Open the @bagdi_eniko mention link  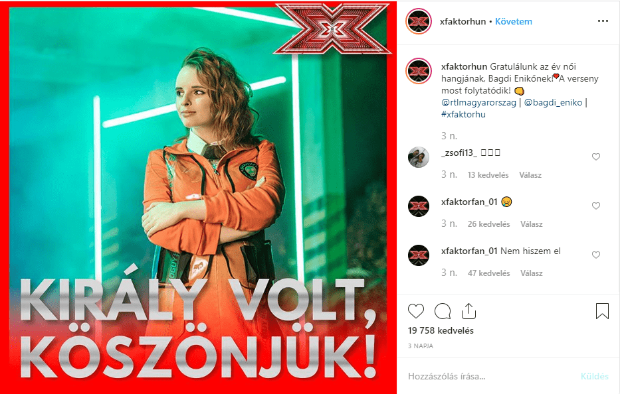coord(553,102)
